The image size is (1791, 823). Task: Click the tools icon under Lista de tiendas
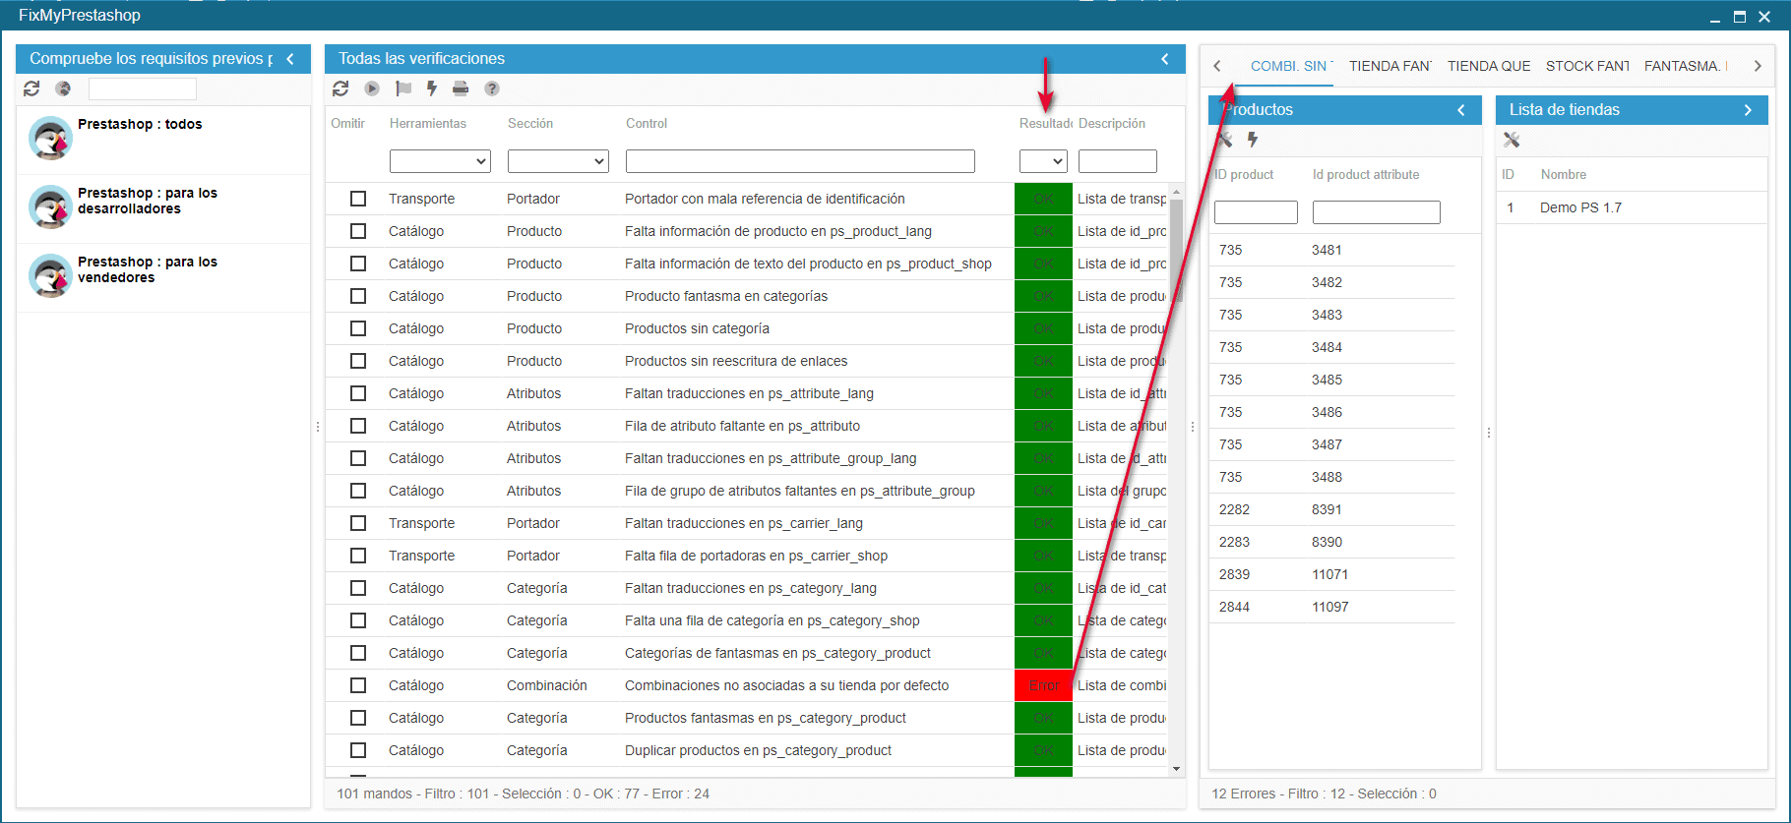(x=1512, y=140)
